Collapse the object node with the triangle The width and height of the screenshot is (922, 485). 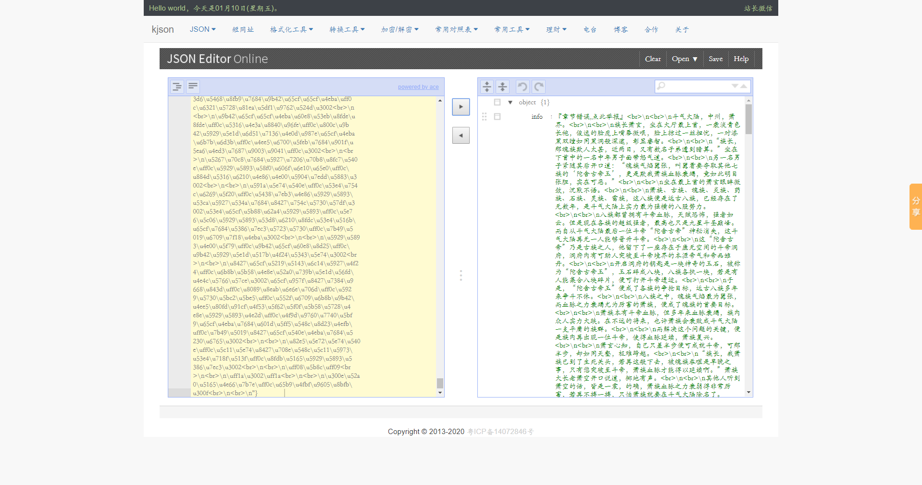[511, 102]
